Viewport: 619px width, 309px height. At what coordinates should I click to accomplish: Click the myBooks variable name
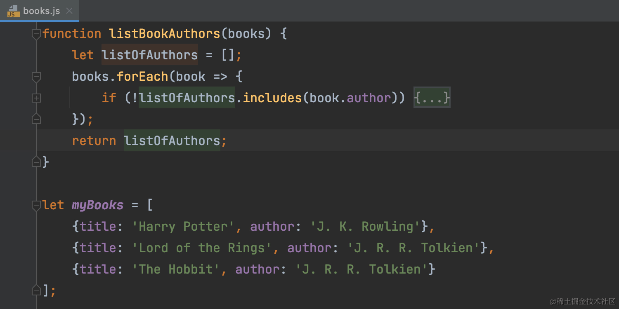pos(98,205)
